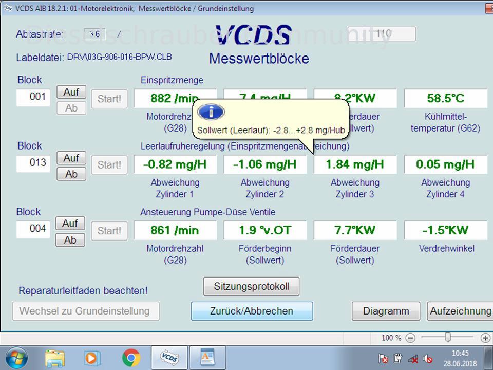This screenshot has width=493, height=370.
Task: Open Sitzungsprotokoll
Action: pyautogui.click(x=251, y=286)
